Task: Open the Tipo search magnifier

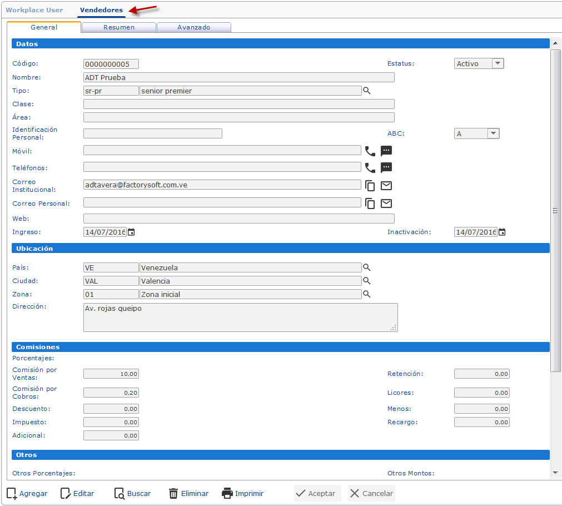Action: (x=367, y=91)
